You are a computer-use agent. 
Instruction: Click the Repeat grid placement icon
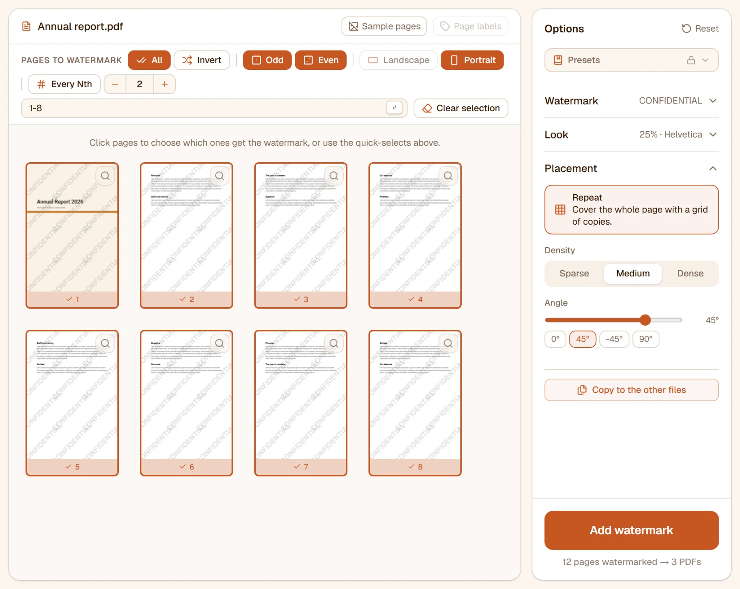560,210
